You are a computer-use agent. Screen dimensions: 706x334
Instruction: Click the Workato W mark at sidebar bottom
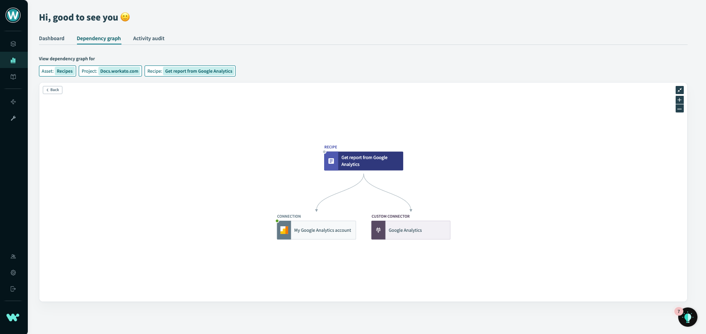[x=13, y=317]
